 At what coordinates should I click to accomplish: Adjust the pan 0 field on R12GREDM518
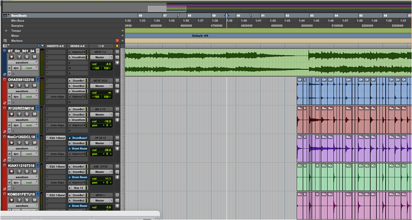pyautogui.click(x=101, y=125)
